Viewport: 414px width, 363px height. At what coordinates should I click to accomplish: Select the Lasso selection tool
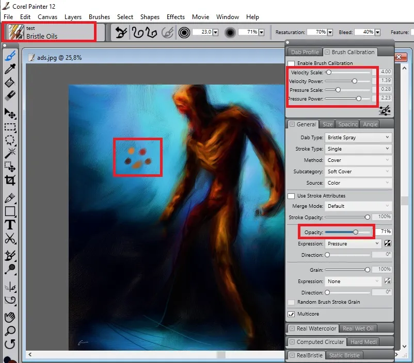coord(10,140)
